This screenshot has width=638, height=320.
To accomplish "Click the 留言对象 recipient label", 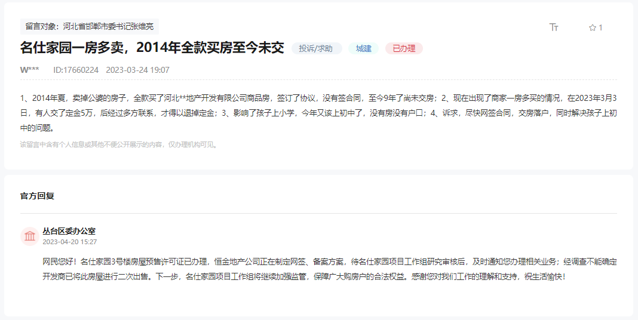I will (90, 26).
